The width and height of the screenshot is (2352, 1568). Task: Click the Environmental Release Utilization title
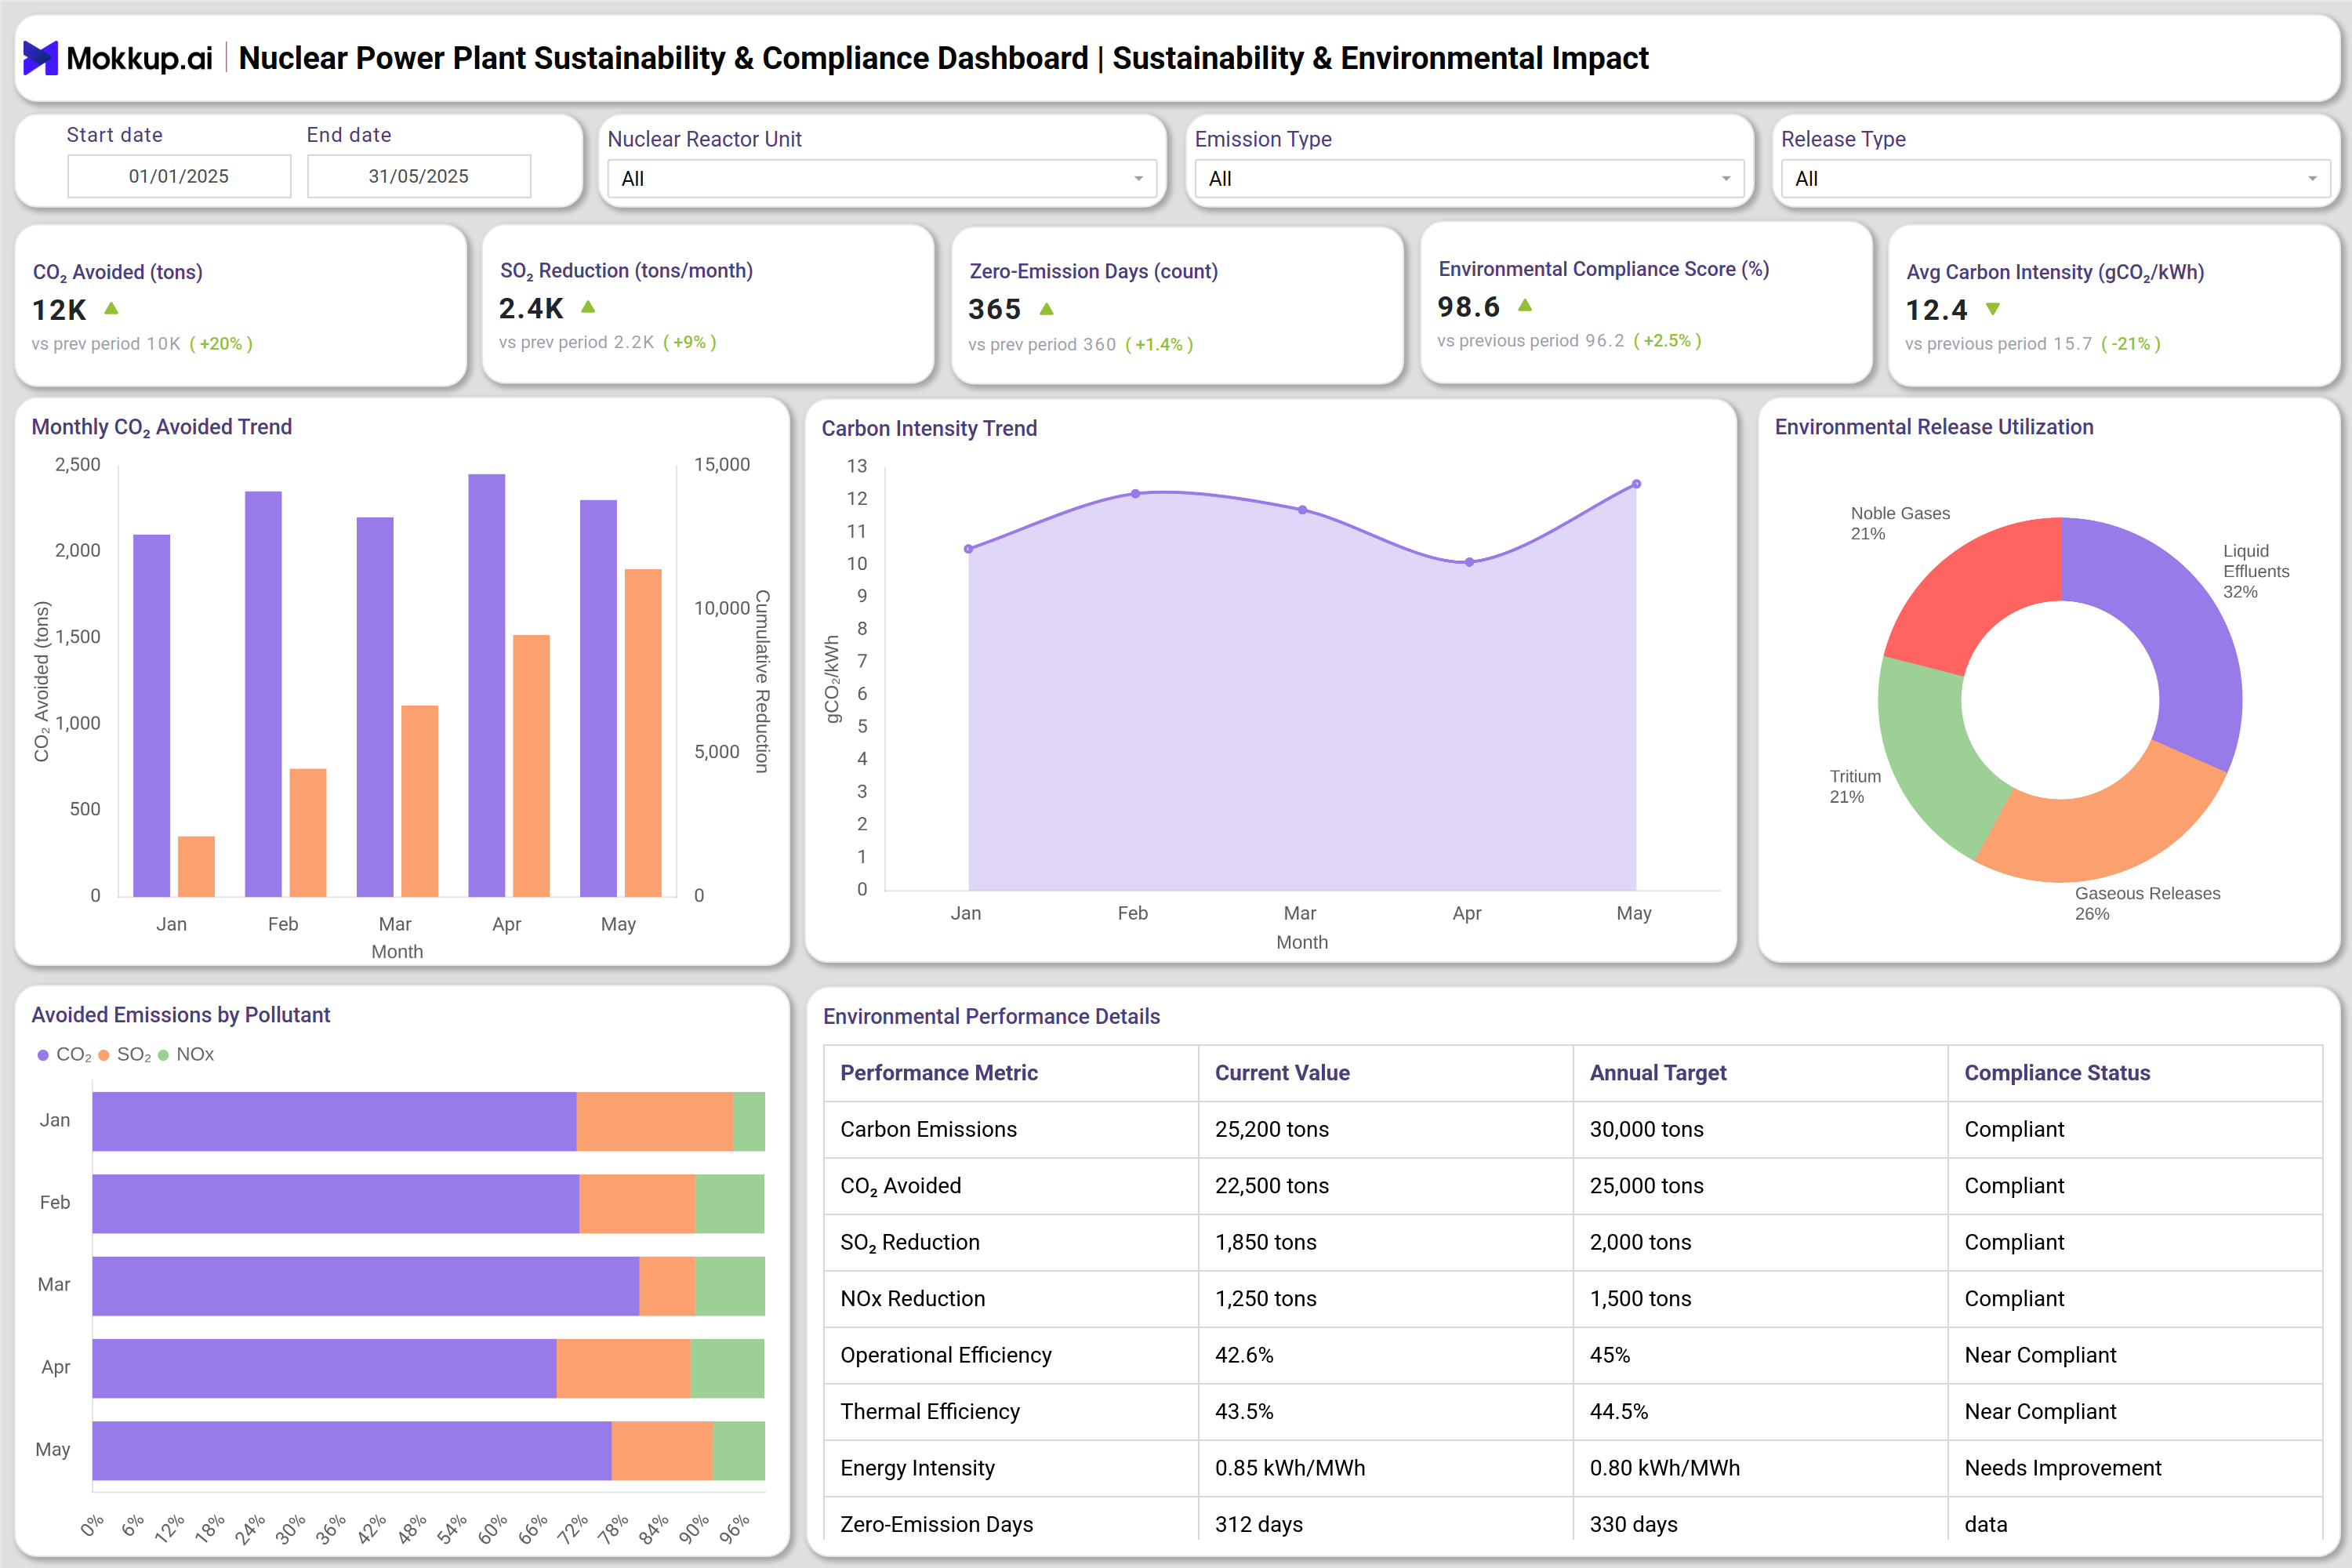click(x=1934, y=427)
